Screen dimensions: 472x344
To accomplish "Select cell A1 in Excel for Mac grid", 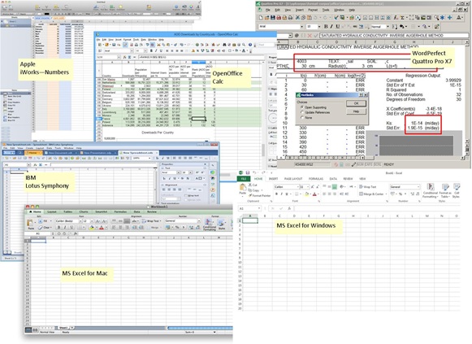I will [x=38, y=241].
